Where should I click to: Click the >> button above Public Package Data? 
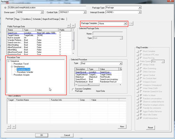pos(73,25)
